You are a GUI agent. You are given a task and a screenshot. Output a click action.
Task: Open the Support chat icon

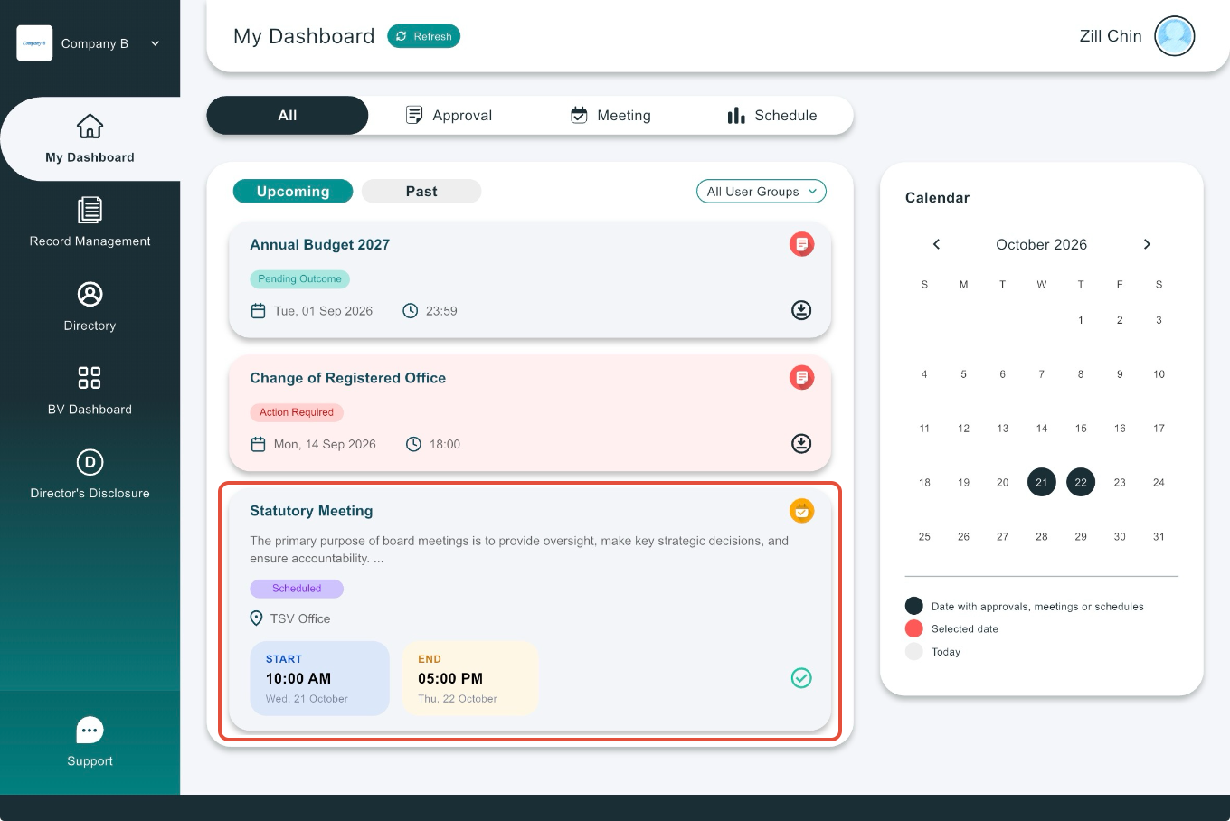(90, 730)
